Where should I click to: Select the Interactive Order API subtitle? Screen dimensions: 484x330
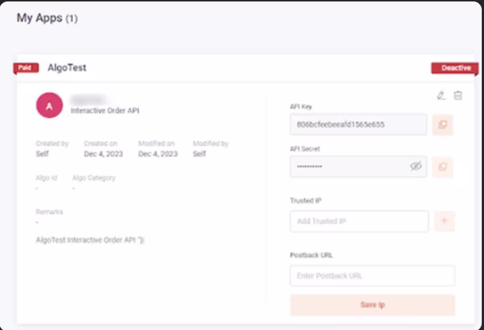tap(105, 111)
